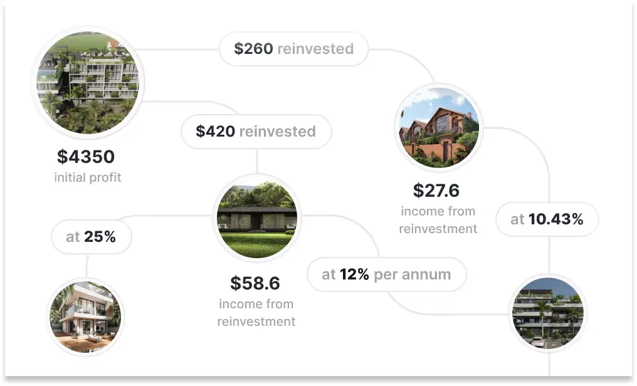
Task: Click the $58.6 income amount
Action: (x=255, y=283)
